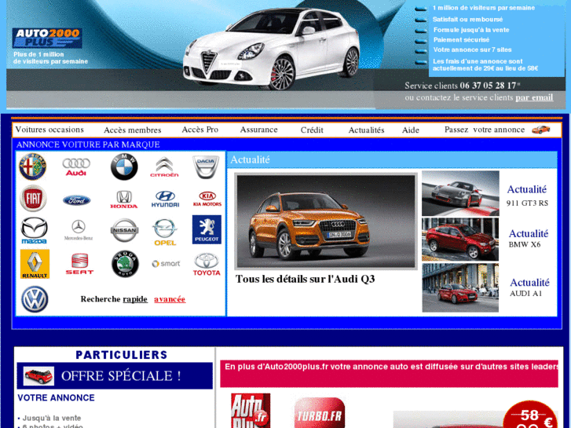Click Votre annonce sur 7 sites text

pyautogui.click(x=472, y=49)
